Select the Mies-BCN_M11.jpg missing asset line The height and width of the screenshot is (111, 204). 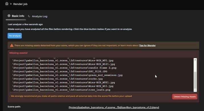coord(63,86)
